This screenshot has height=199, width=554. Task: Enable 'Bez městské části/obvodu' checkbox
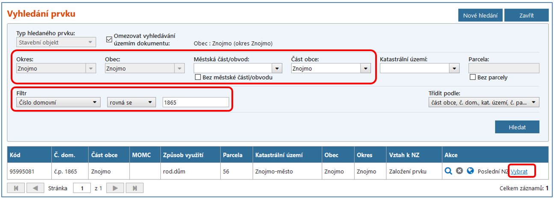198,77
